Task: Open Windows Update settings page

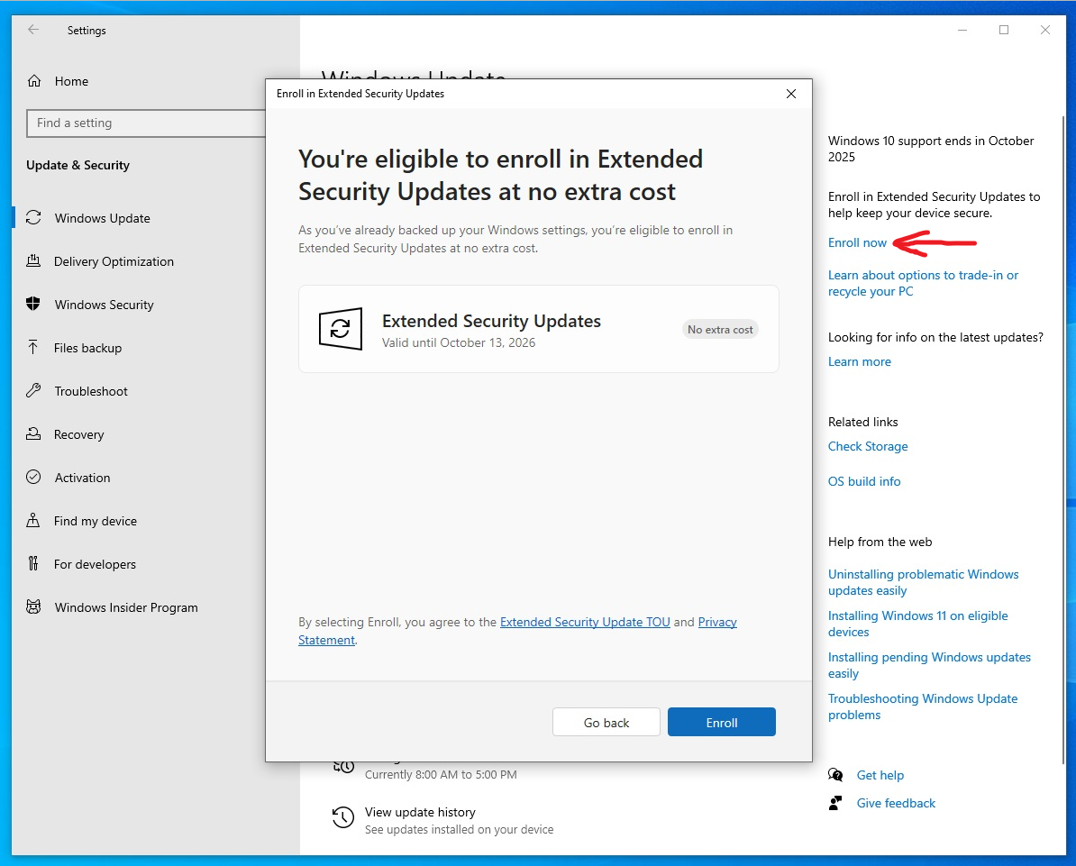Action: 102,218
